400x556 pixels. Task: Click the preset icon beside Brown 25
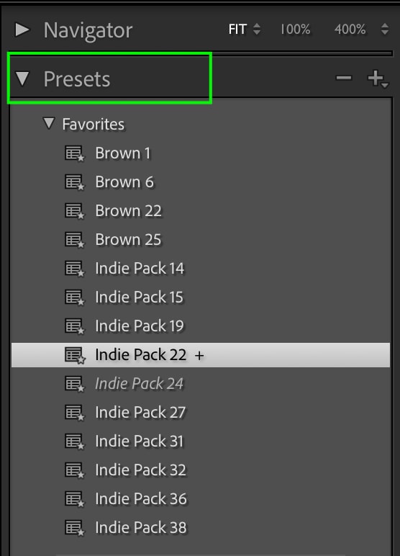click(x=74, y=240)
